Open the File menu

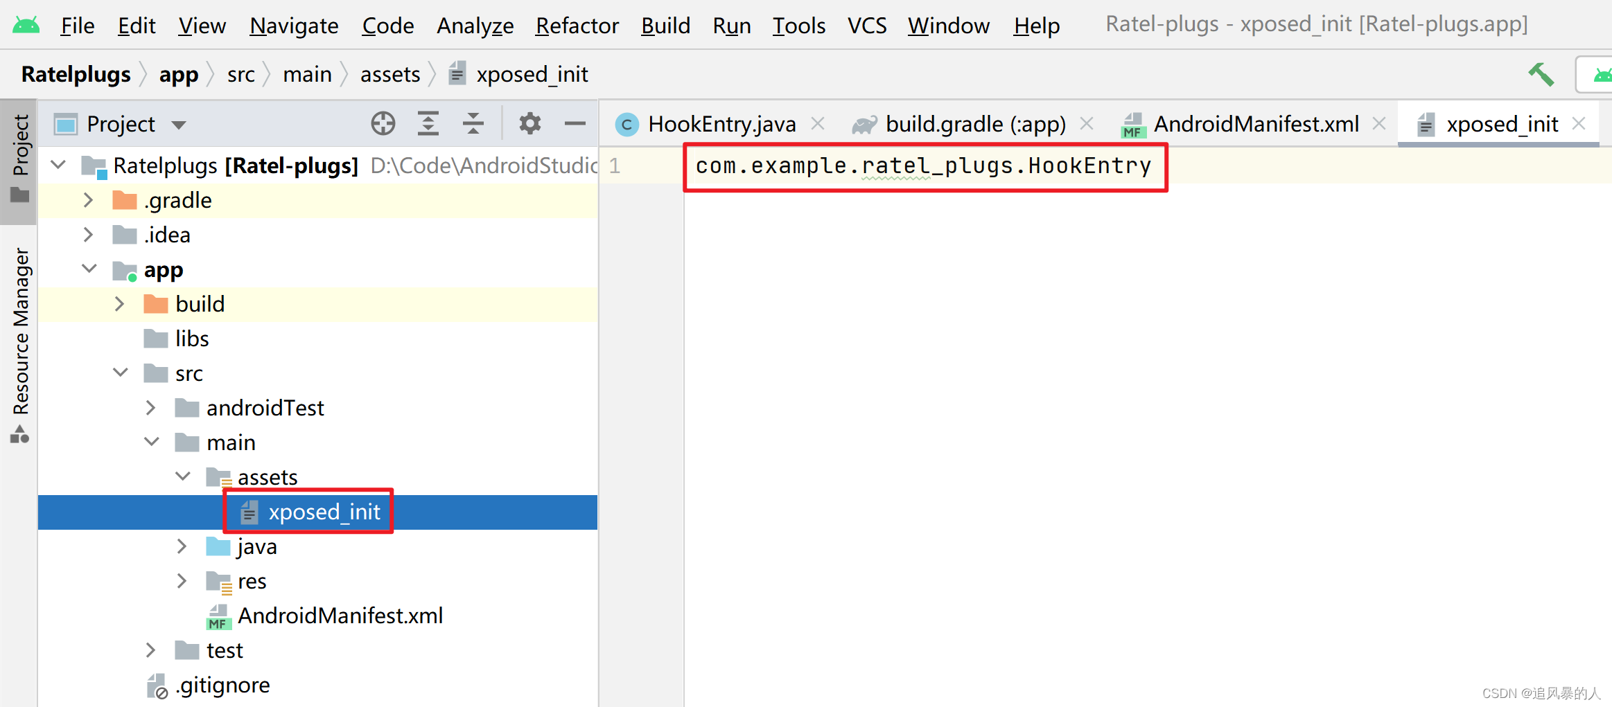[77, 26]
